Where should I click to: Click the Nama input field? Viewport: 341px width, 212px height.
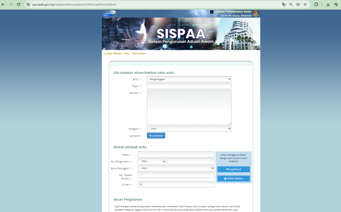pos(176,154)
